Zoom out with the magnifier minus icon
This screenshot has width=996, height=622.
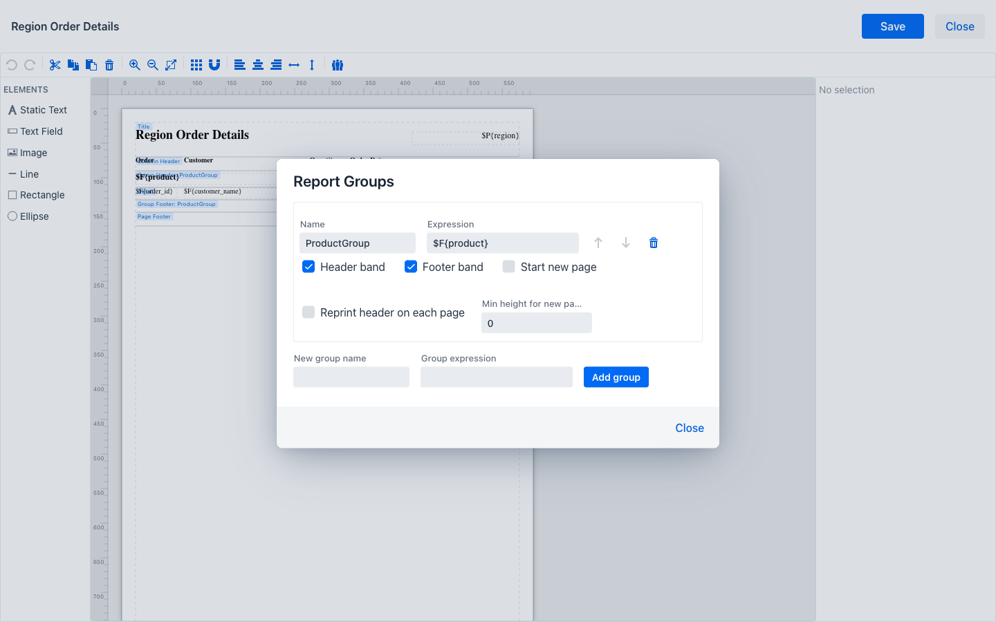[x=153, y=65]
